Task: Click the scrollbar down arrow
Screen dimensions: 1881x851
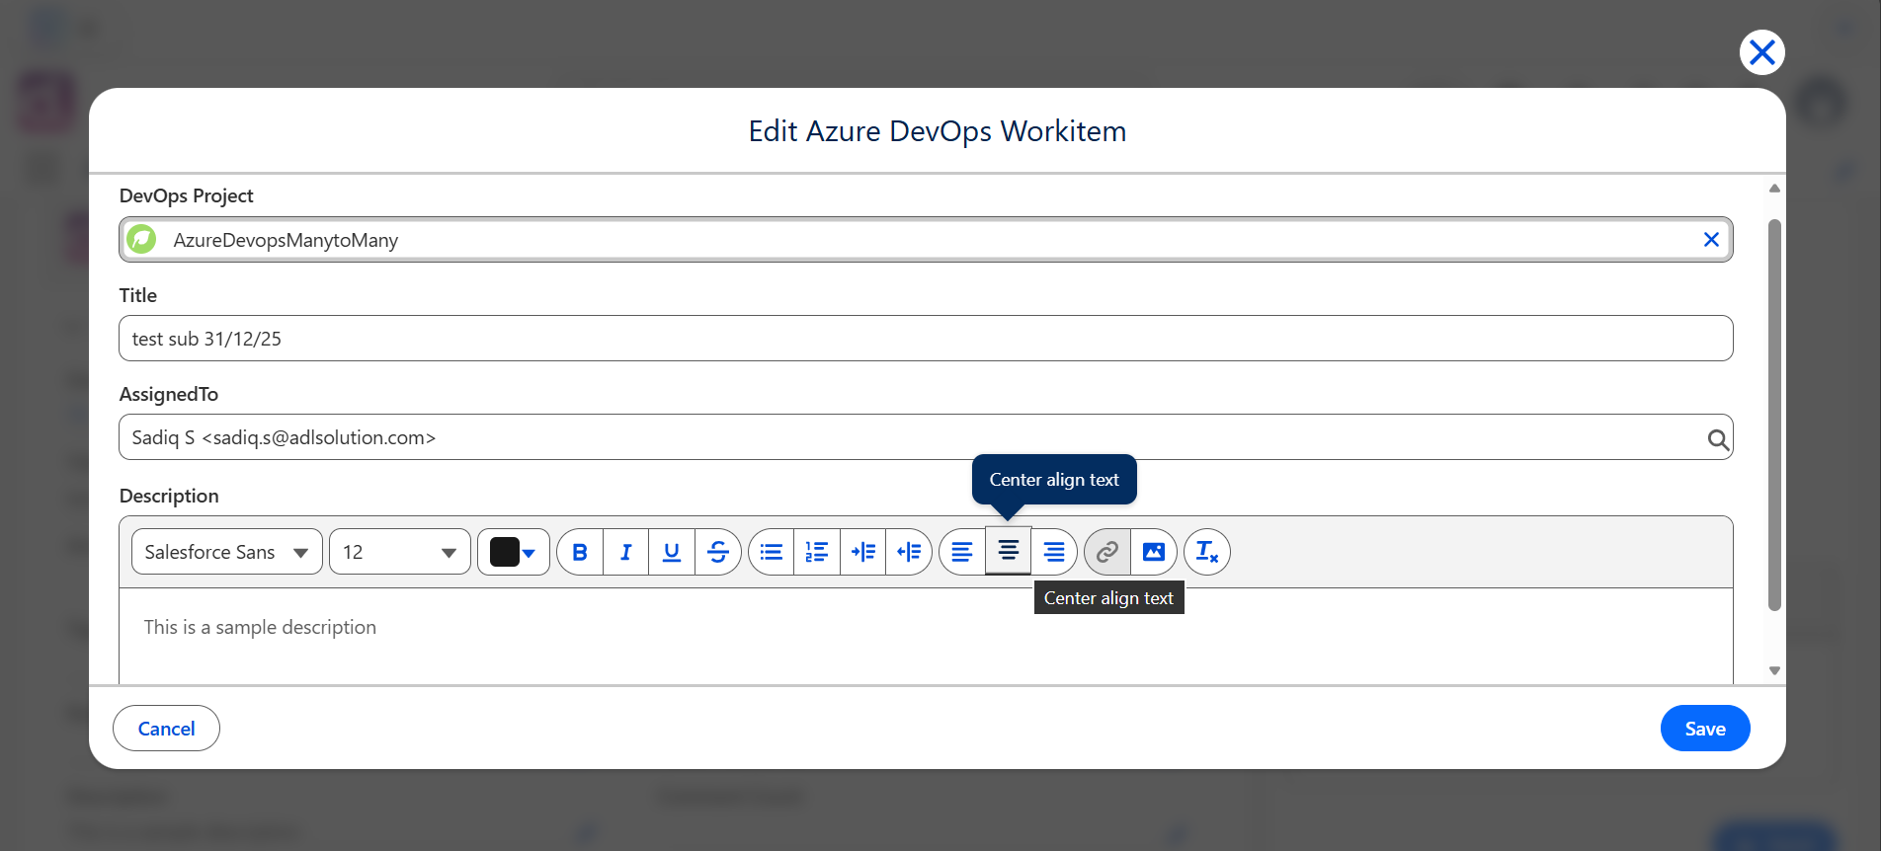Action: [1774, 670]
